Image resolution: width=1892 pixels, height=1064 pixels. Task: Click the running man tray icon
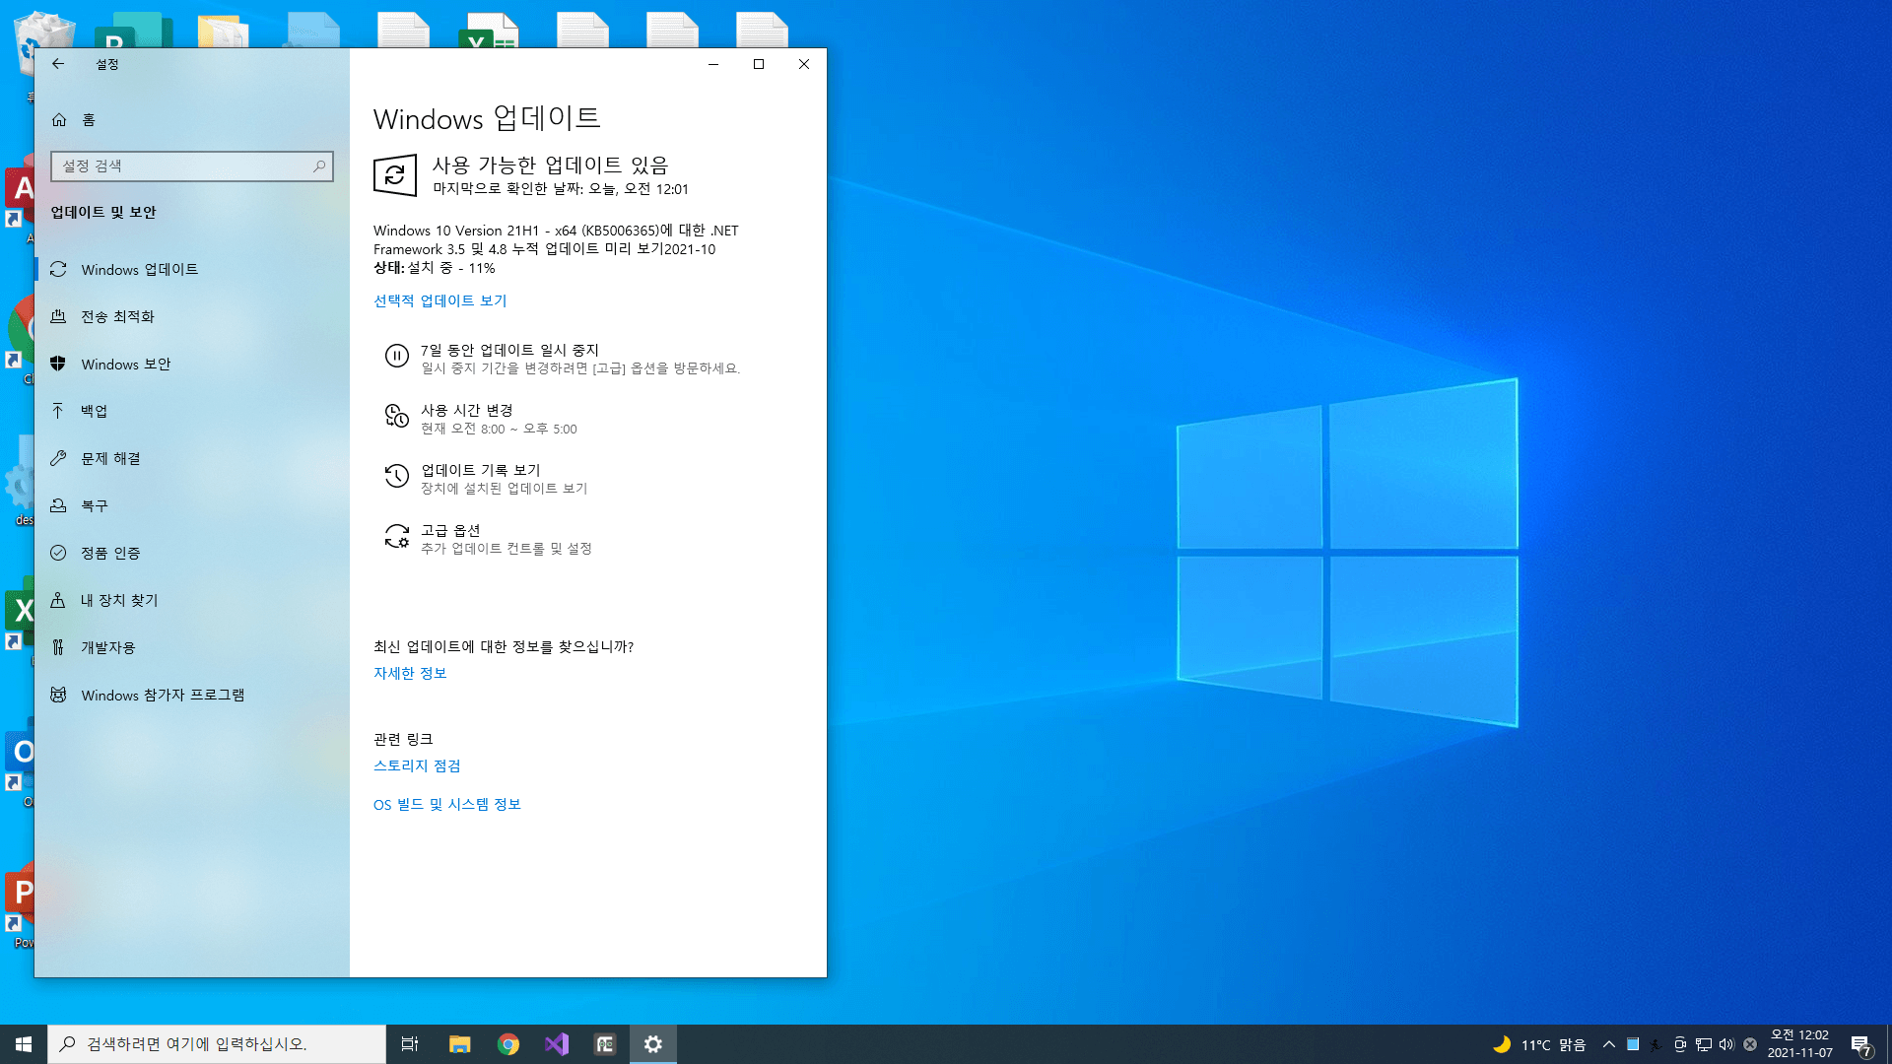(1655, 1044)
